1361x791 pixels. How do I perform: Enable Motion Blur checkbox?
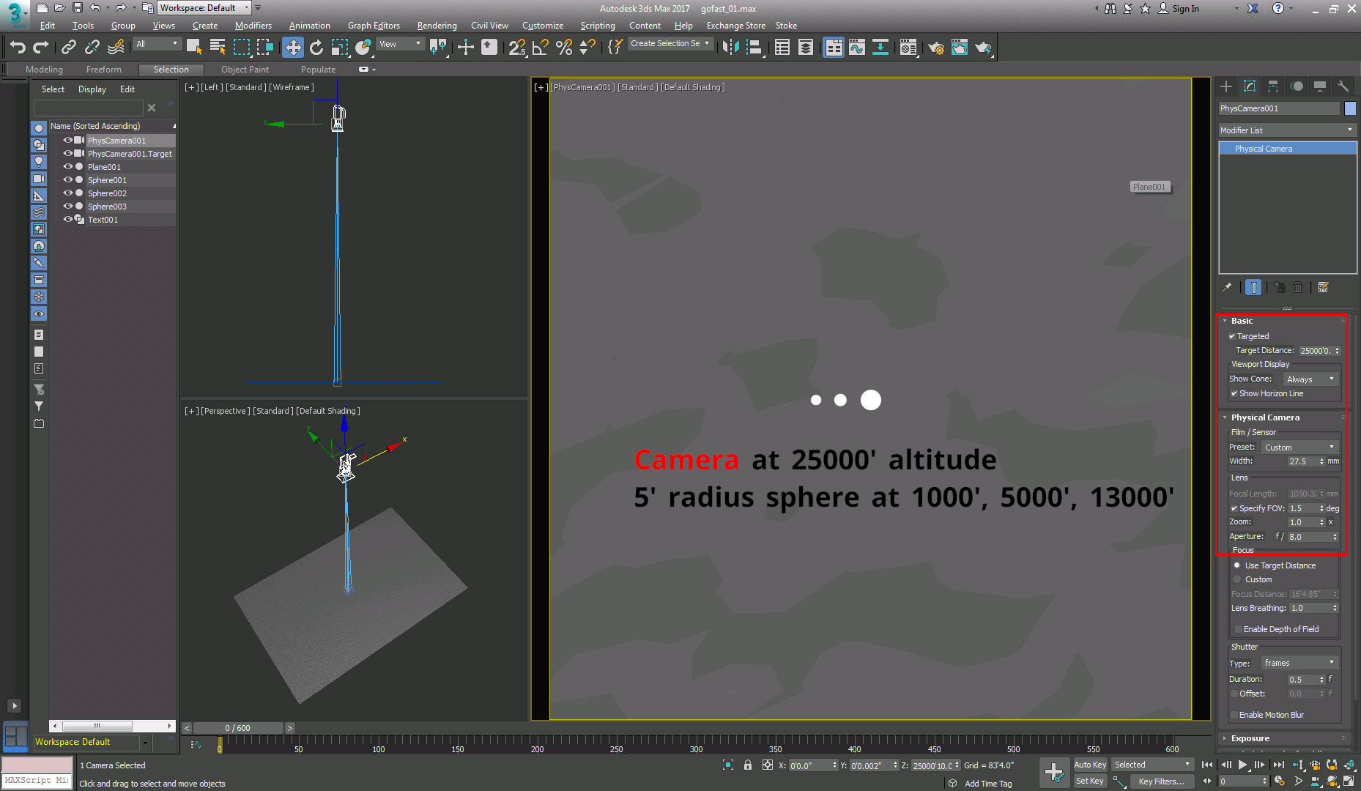point(1234,715)
